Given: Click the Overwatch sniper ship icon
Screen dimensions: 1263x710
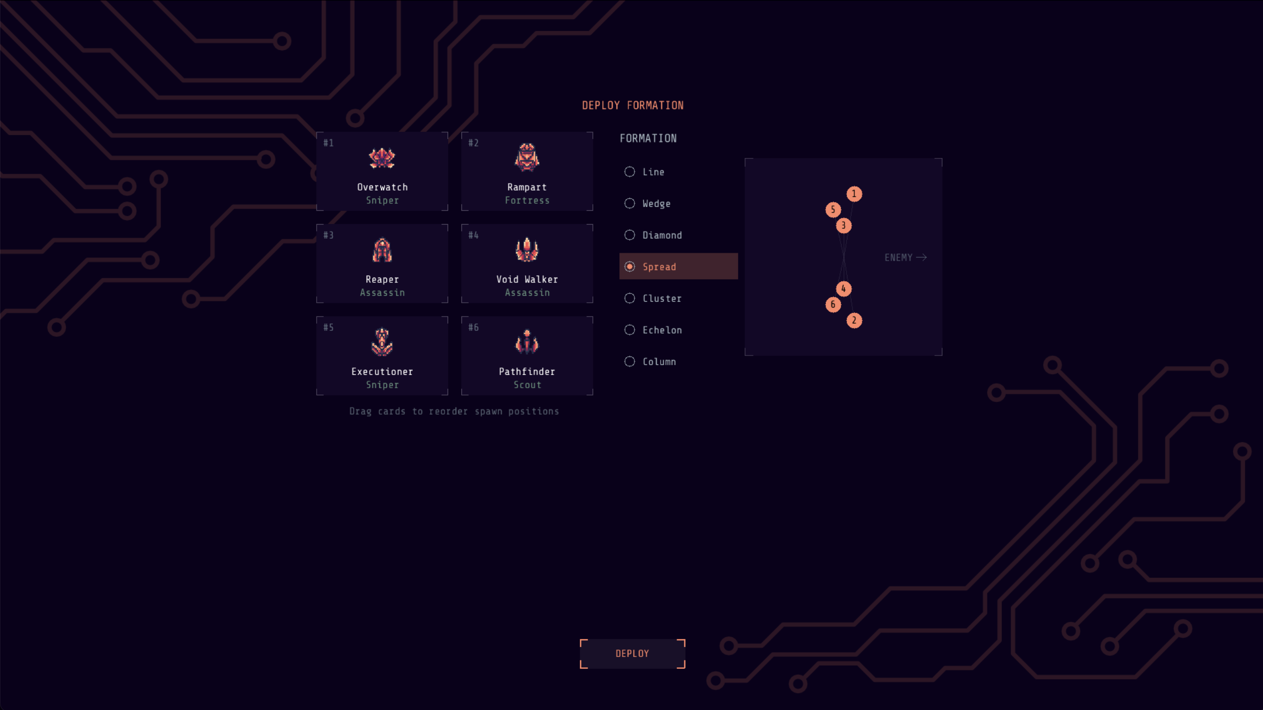Looking at the screenshot, I should coord(382,159).
